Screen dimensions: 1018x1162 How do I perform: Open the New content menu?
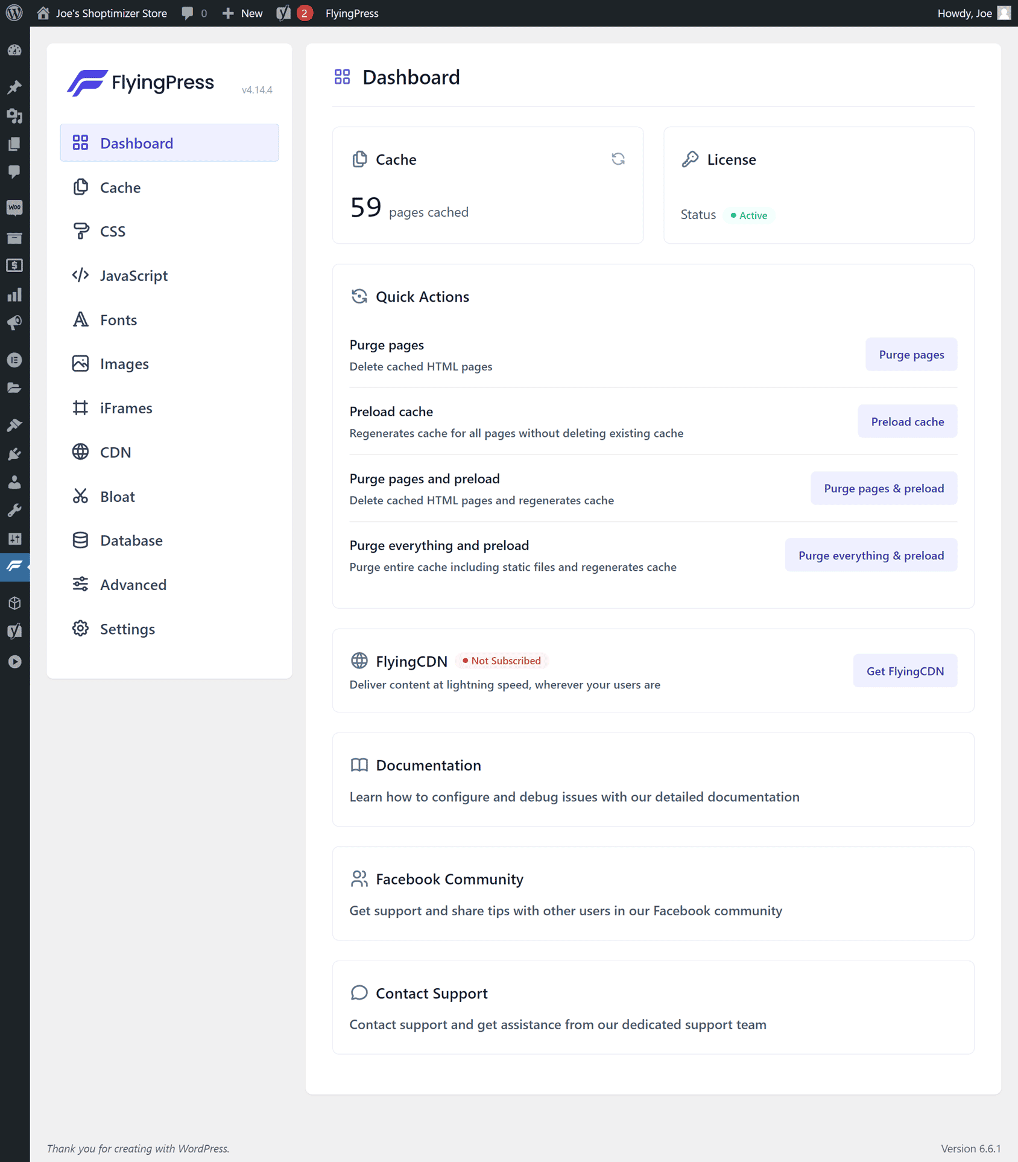point(242,13)
